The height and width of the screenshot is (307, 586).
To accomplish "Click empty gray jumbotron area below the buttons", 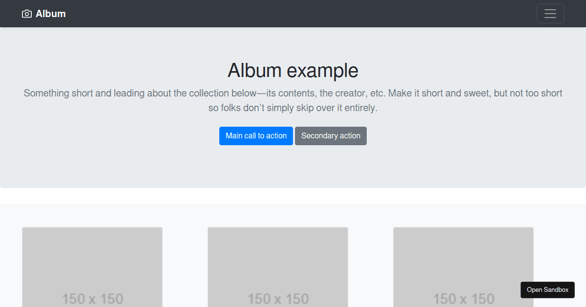I will coord(293,167).
